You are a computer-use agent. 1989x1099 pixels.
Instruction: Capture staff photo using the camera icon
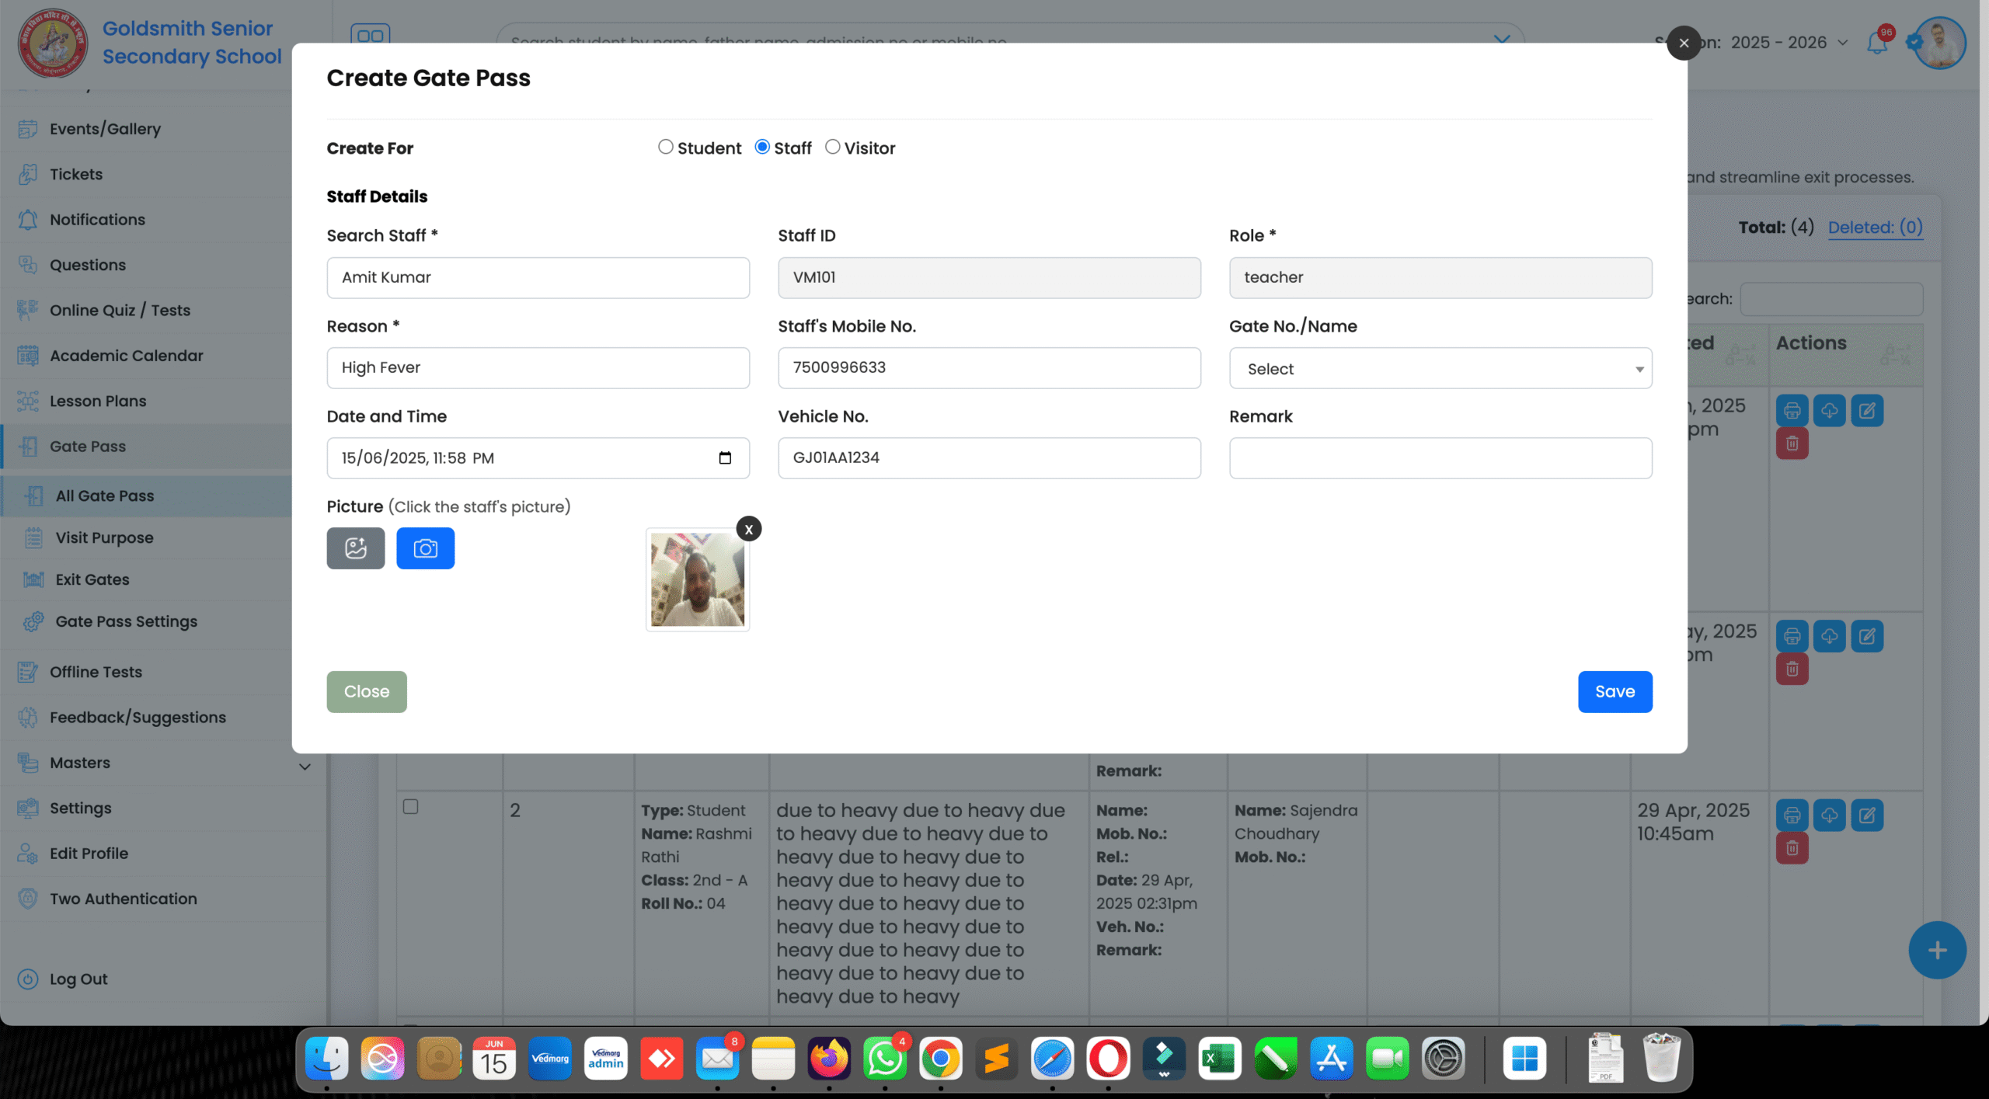(425, 548)
